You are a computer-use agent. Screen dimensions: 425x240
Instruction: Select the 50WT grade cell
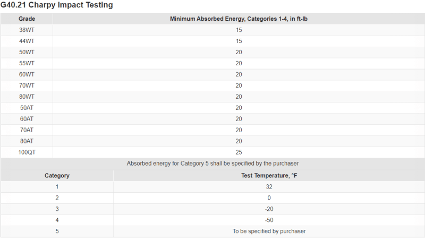tap(27, 52)
